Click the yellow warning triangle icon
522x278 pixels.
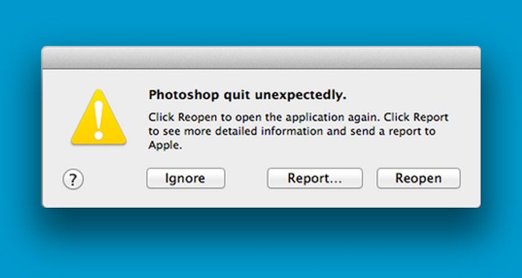[x=98, y=119]
